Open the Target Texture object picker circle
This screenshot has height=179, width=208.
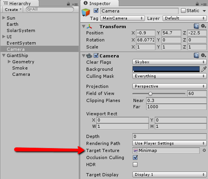point(204,150)
